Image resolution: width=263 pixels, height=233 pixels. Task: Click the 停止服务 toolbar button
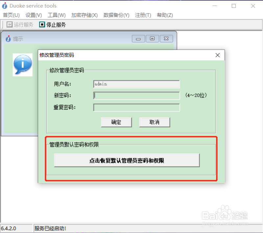click(x=53, y=25)
